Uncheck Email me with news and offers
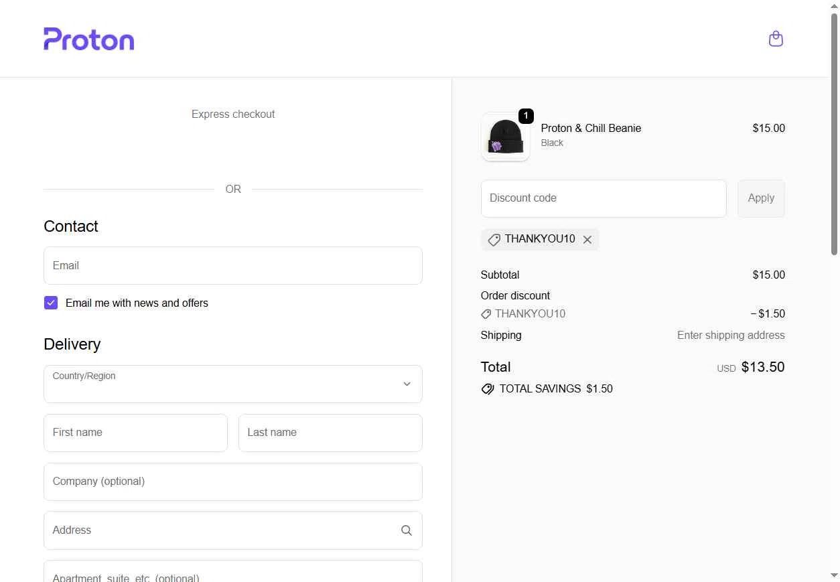Screen dimensions: 840x582 (51, 303)
